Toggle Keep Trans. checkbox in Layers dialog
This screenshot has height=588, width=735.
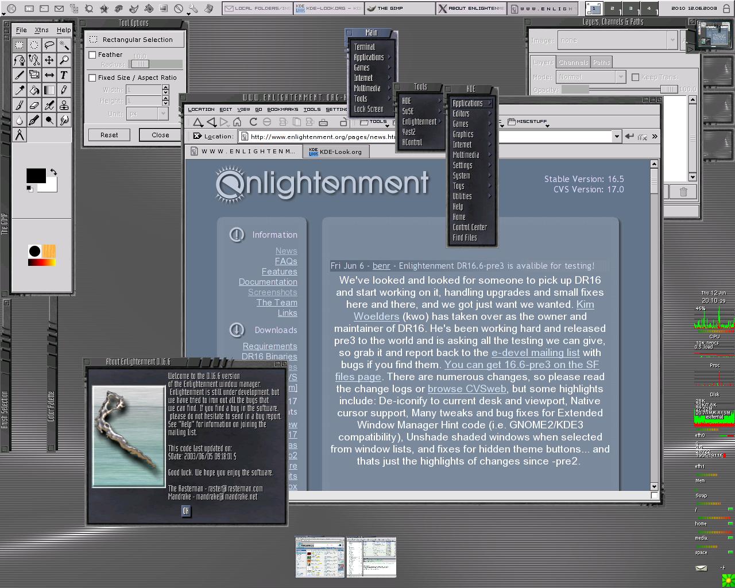point(636,77)
